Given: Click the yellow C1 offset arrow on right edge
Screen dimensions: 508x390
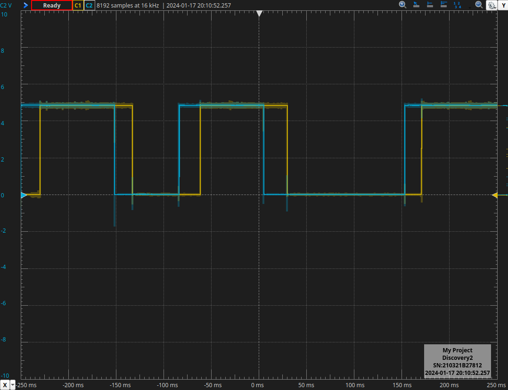Looking at the screenshot, I should (x=496, y=195).
